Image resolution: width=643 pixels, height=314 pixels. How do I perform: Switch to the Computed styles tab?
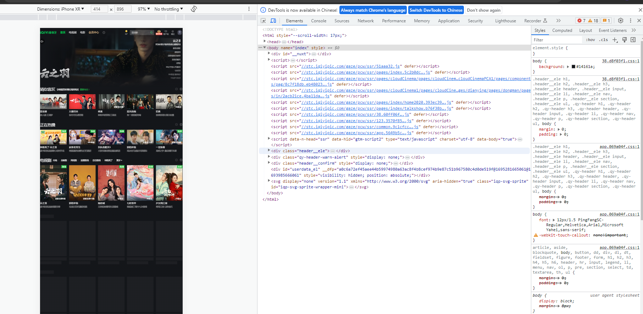(x=562, y=30)
